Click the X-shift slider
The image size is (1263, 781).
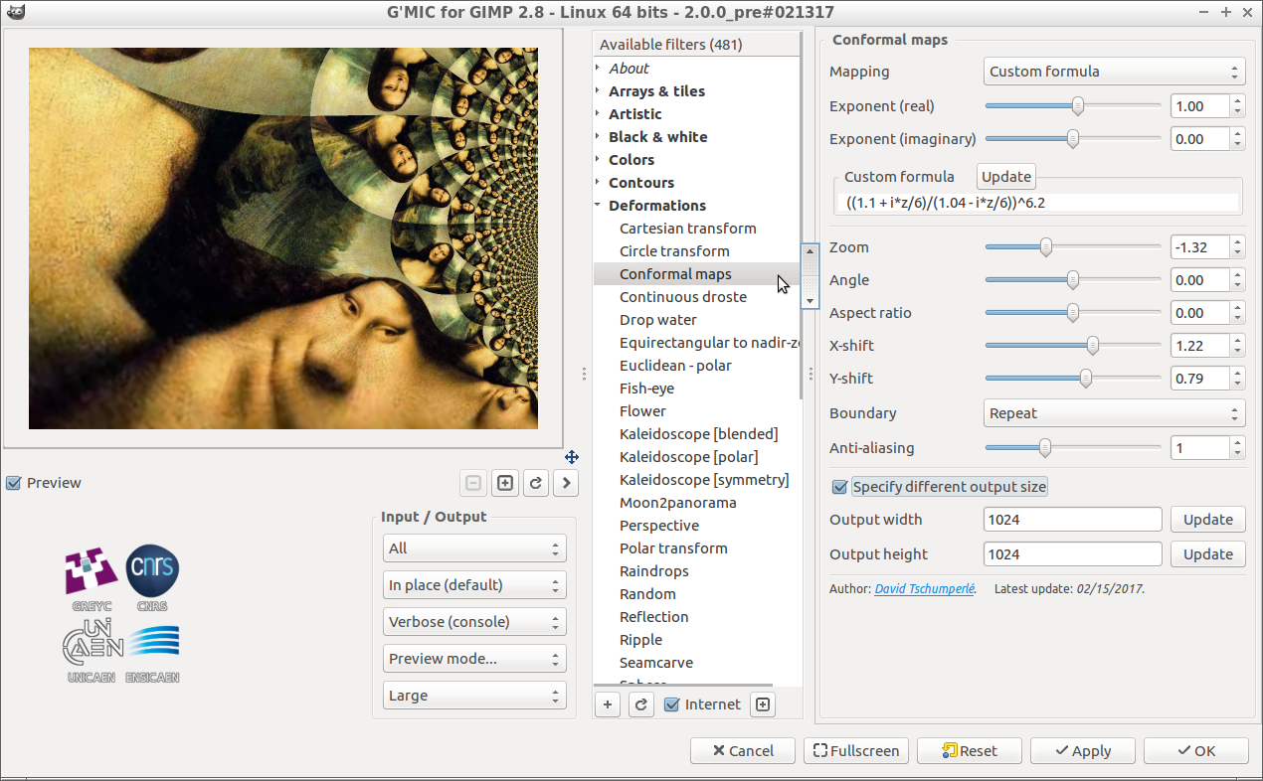[x=1073, y=346]
